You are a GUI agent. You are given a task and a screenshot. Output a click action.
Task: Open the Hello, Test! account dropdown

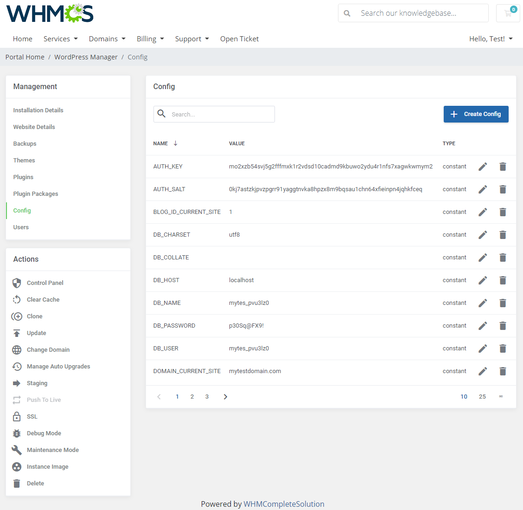pyautogui.click(x=491, y=39)
